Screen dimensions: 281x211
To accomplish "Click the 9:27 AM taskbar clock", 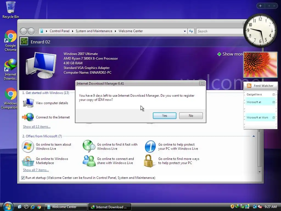I will tap(270, 207).
